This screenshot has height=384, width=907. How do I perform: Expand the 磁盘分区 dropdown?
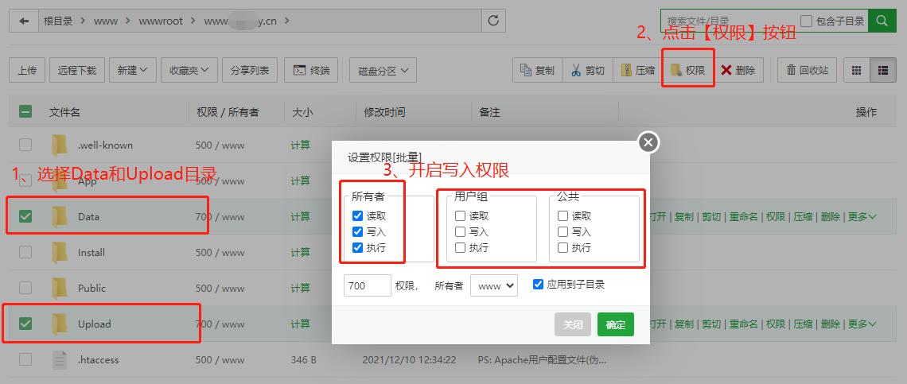(382, 70)
